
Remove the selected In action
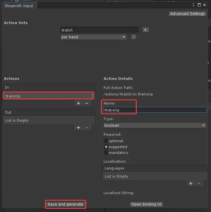(87, 103)
